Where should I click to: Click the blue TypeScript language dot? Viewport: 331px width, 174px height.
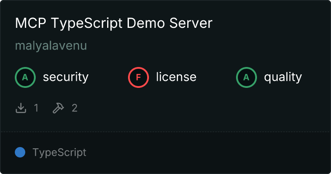coord(20,152)
